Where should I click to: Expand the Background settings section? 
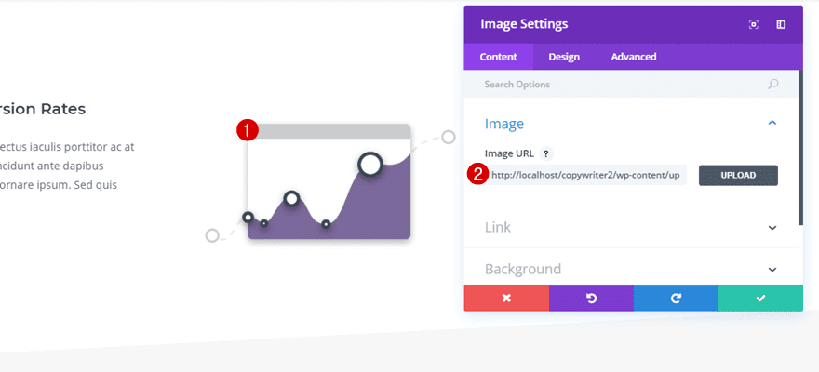click(772, 269)
